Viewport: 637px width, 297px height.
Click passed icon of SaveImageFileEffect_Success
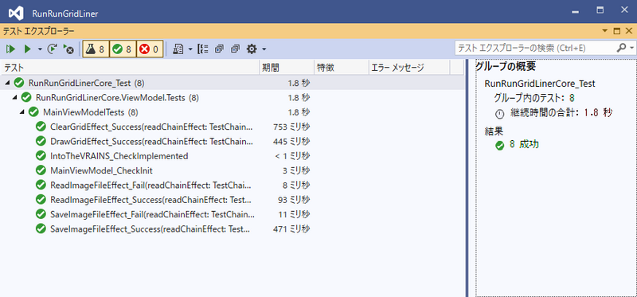[41, 229]
